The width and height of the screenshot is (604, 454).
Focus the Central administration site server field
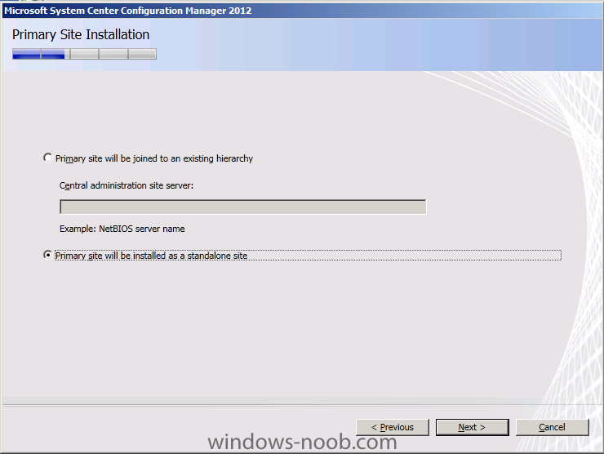coord(243,207)
